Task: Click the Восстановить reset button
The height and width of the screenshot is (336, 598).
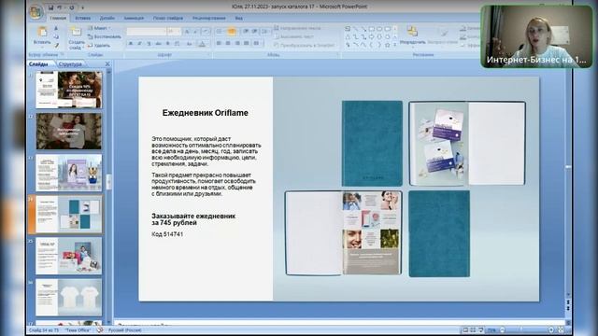Action: (104, 37)
